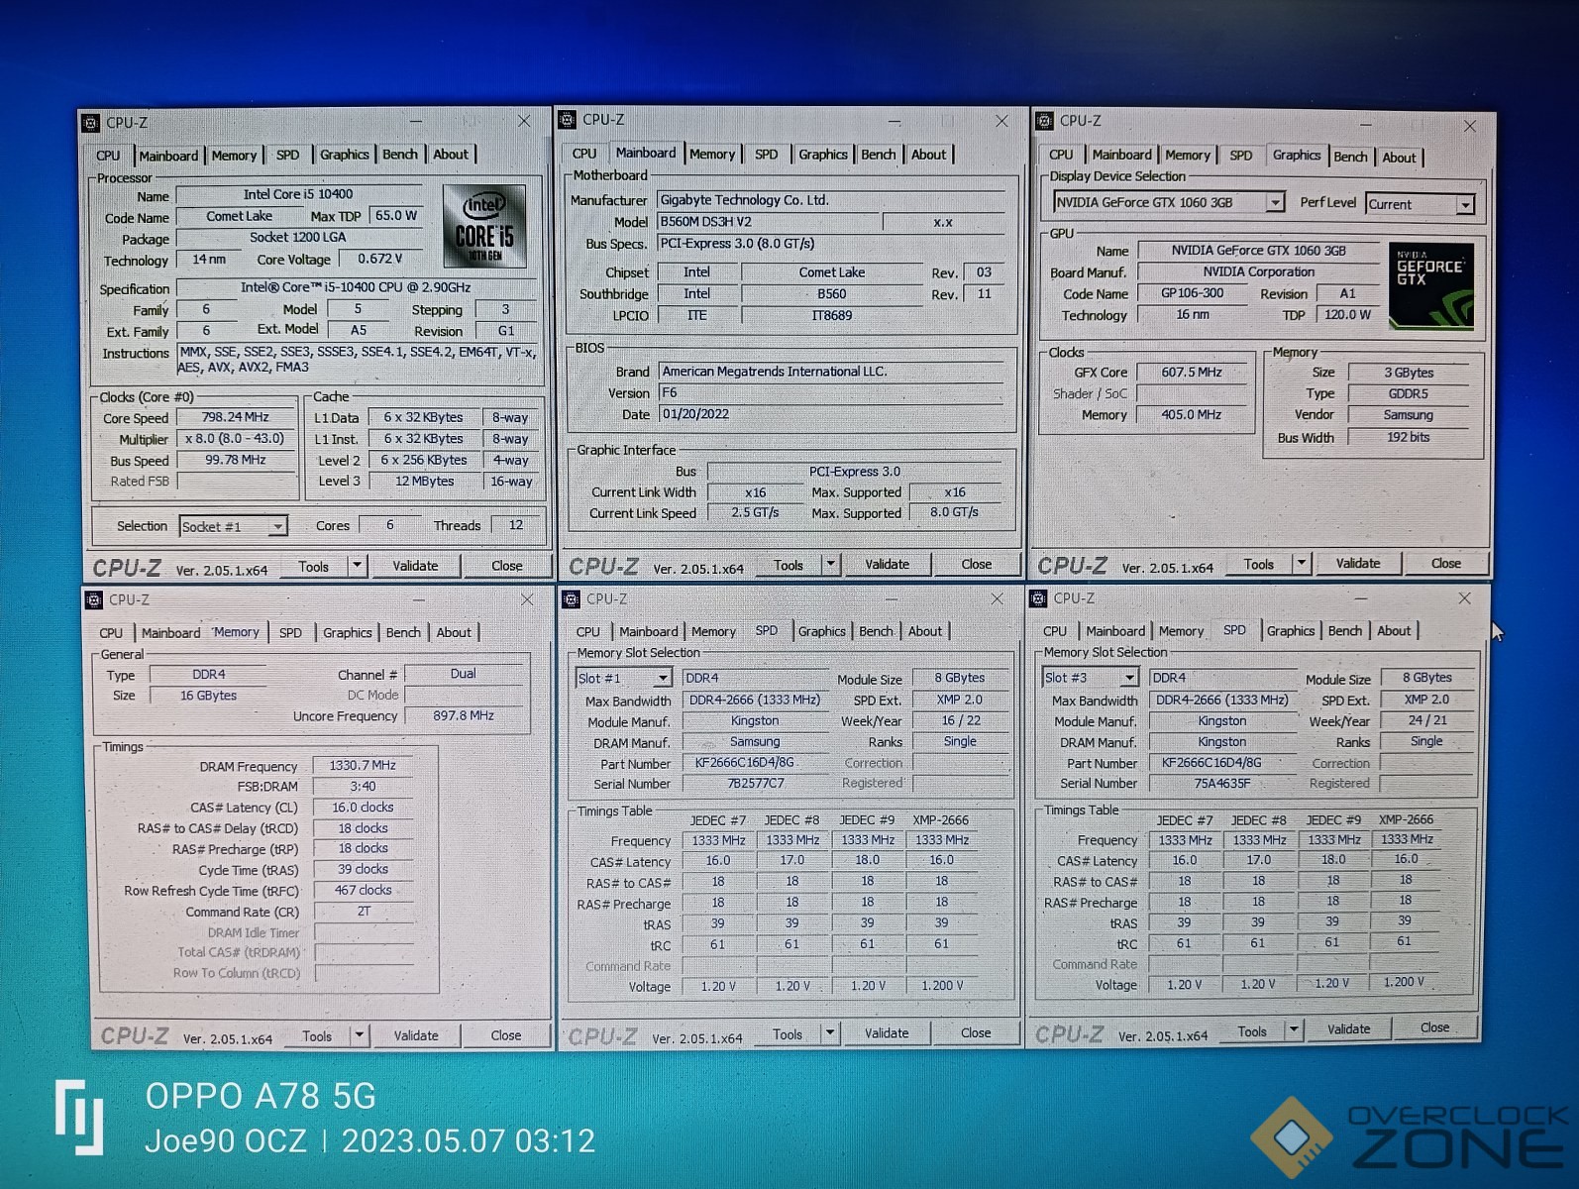Click the Core Speed value '798.24 MHz'
Screen dimensions: 1579x1189
236,417
